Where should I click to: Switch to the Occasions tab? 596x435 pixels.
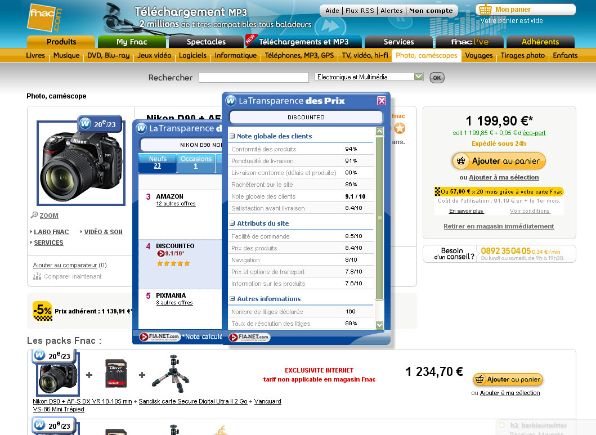tap(195, 162)
